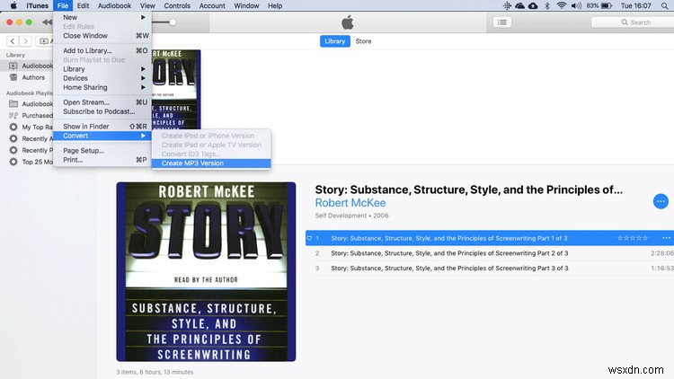674x379 pixels.
Task: Click the blue more options circle button
Action: click(661, 200)
